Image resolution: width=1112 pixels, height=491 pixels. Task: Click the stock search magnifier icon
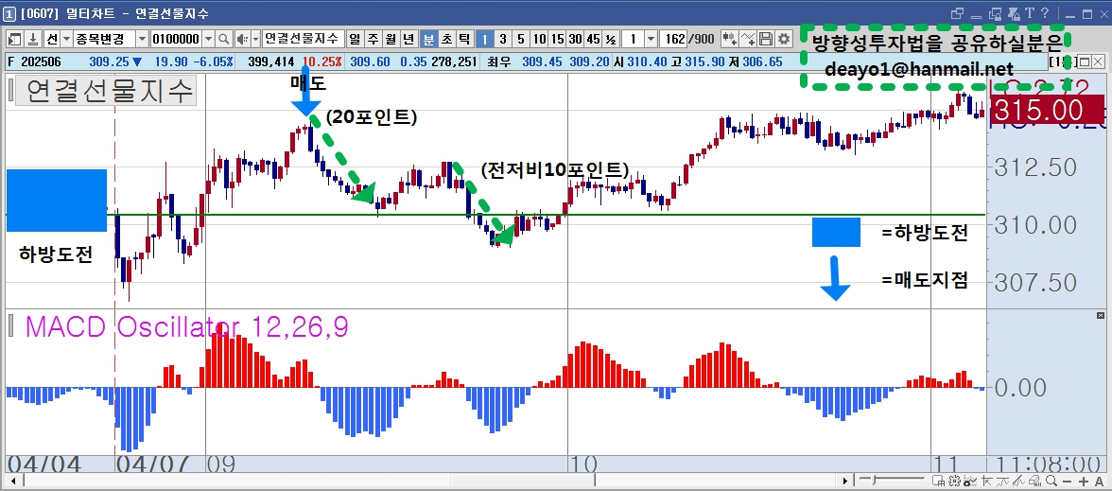coord(223,38)
